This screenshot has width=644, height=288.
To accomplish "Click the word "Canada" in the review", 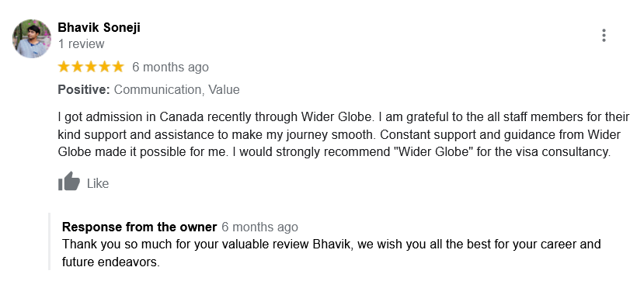I will [x=182, y=117].
